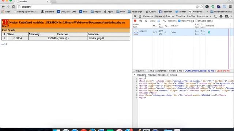Stop network recording with red button
Viewport: 234px width, 131px height.
click(135, 21)
